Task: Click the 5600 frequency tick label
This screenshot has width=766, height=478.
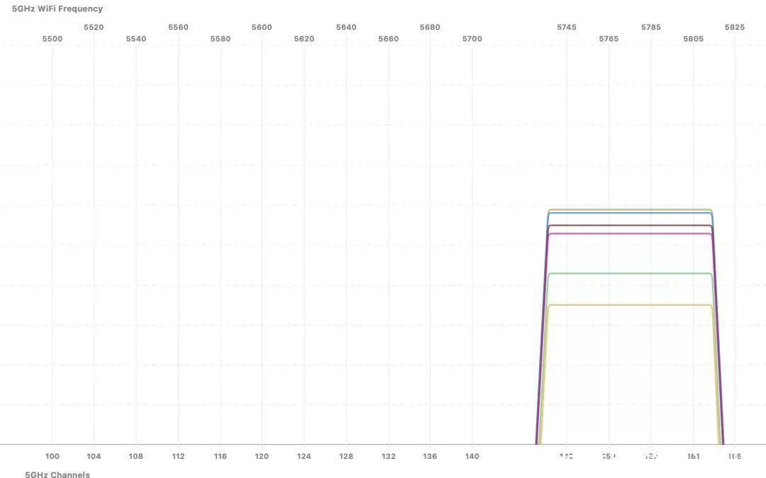Action: coord(262,28)
